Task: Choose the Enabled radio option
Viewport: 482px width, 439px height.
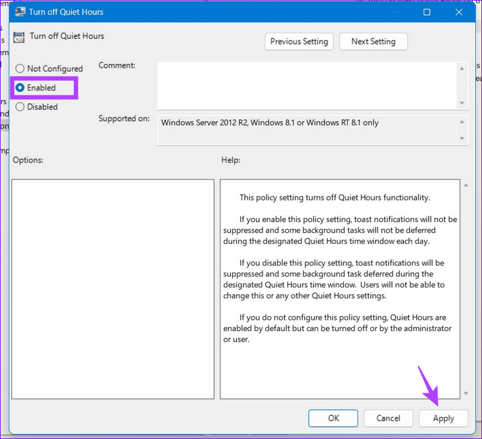Action: click(20, 88)
